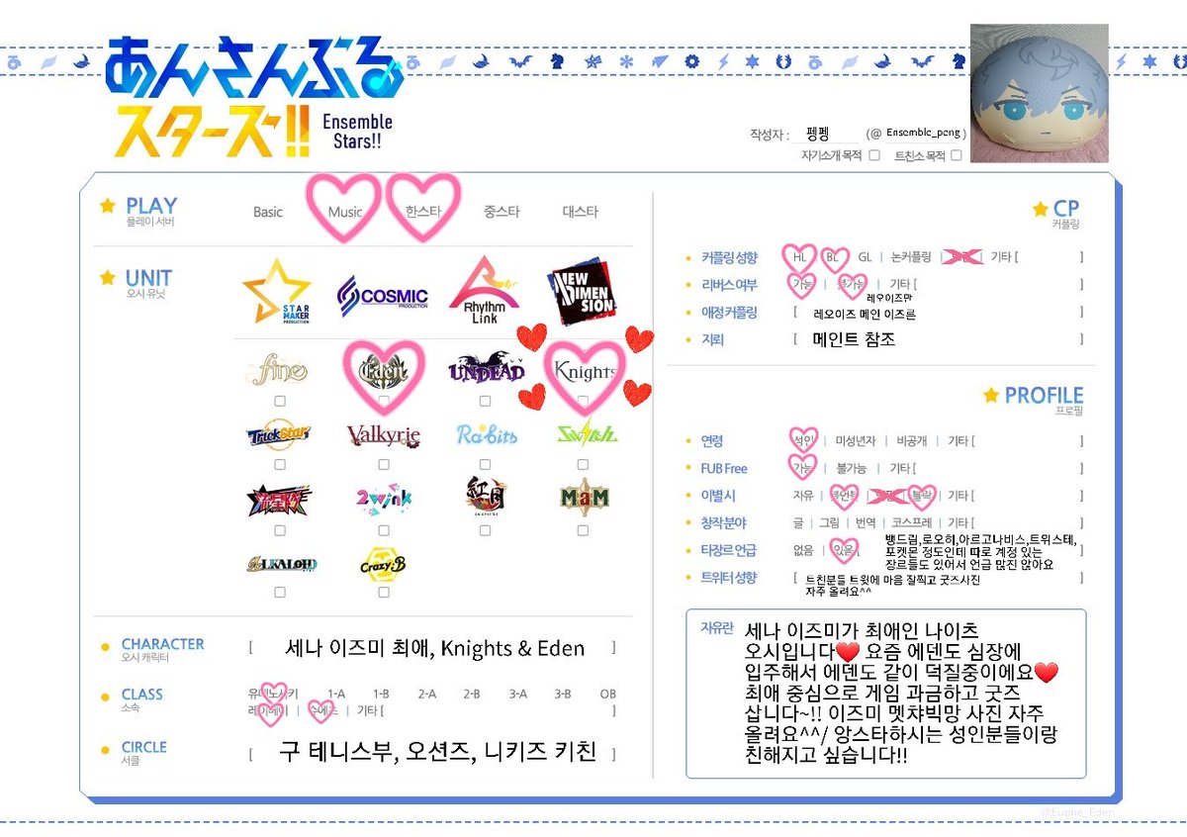Screen dimensions: 1187x837
Task: Check the box under Crazy:B logo
Action: tap(384, 592)
